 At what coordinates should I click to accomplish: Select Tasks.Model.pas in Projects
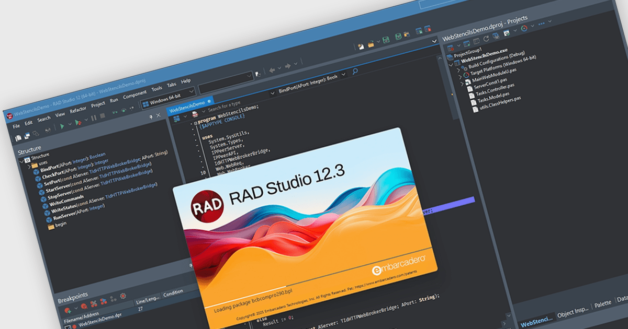pyautogui.click(x=494, y=98)
